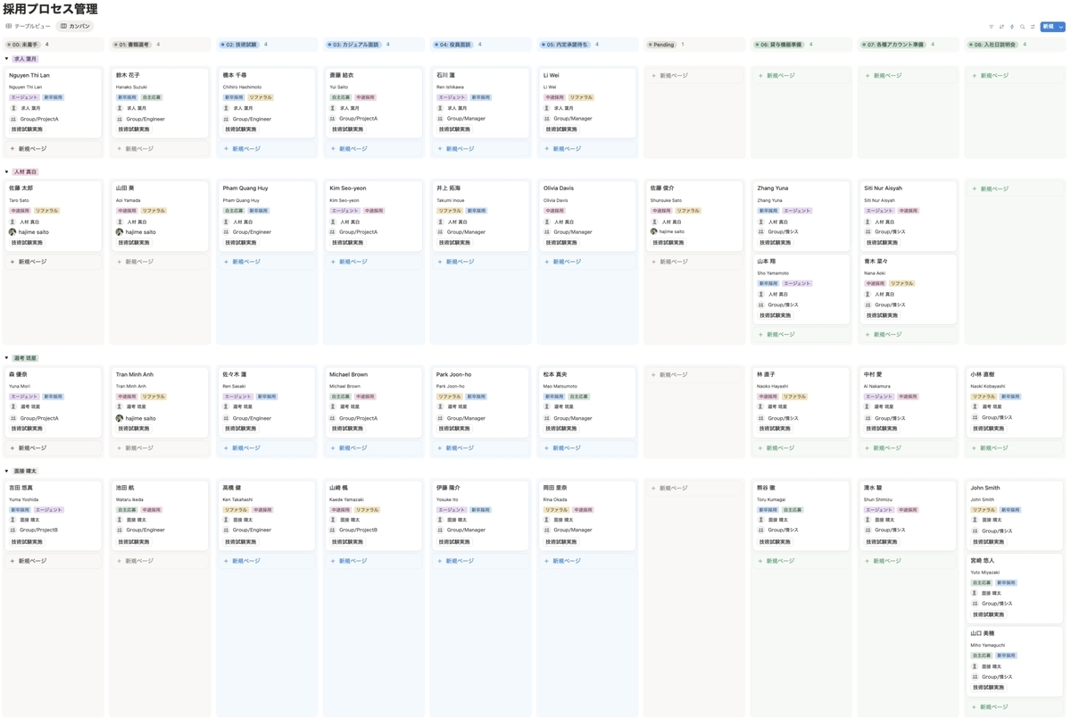Click 面接 晴太 on 伊藤 陽介 card
1071x719 pixels.
pyautogui.click(x=457, y=520)
